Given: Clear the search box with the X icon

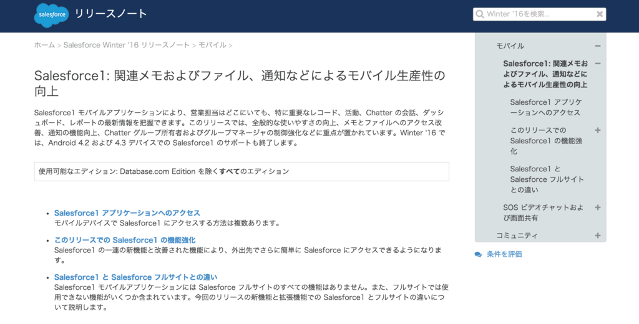Looking at the screenshot, I should click(x=600, y=14).
